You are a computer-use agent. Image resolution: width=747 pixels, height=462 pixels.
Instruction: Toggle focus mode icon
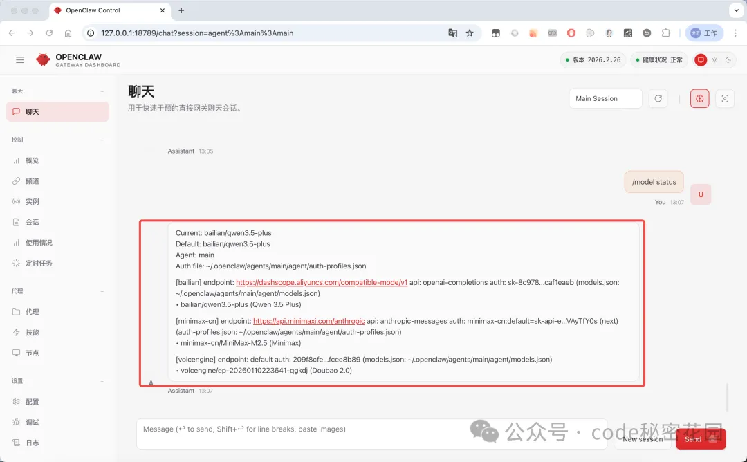[725, 99]
